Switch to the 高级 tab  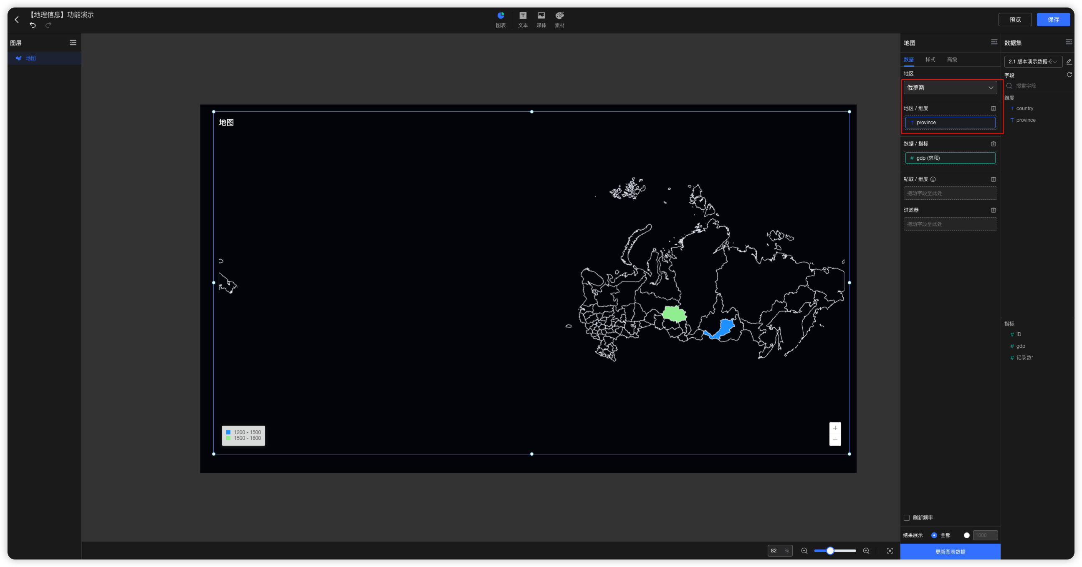(952, 60)
